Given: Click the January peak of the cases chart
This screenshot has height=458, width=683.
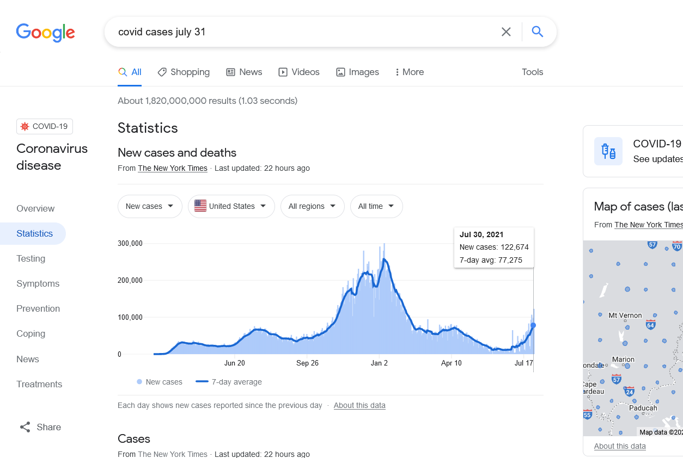Looking at the screenshot, I should pyautogui.click(x=385, y=260).
